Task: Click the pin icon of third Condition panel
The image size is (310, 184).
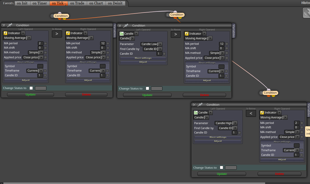Action: point(200,105)
